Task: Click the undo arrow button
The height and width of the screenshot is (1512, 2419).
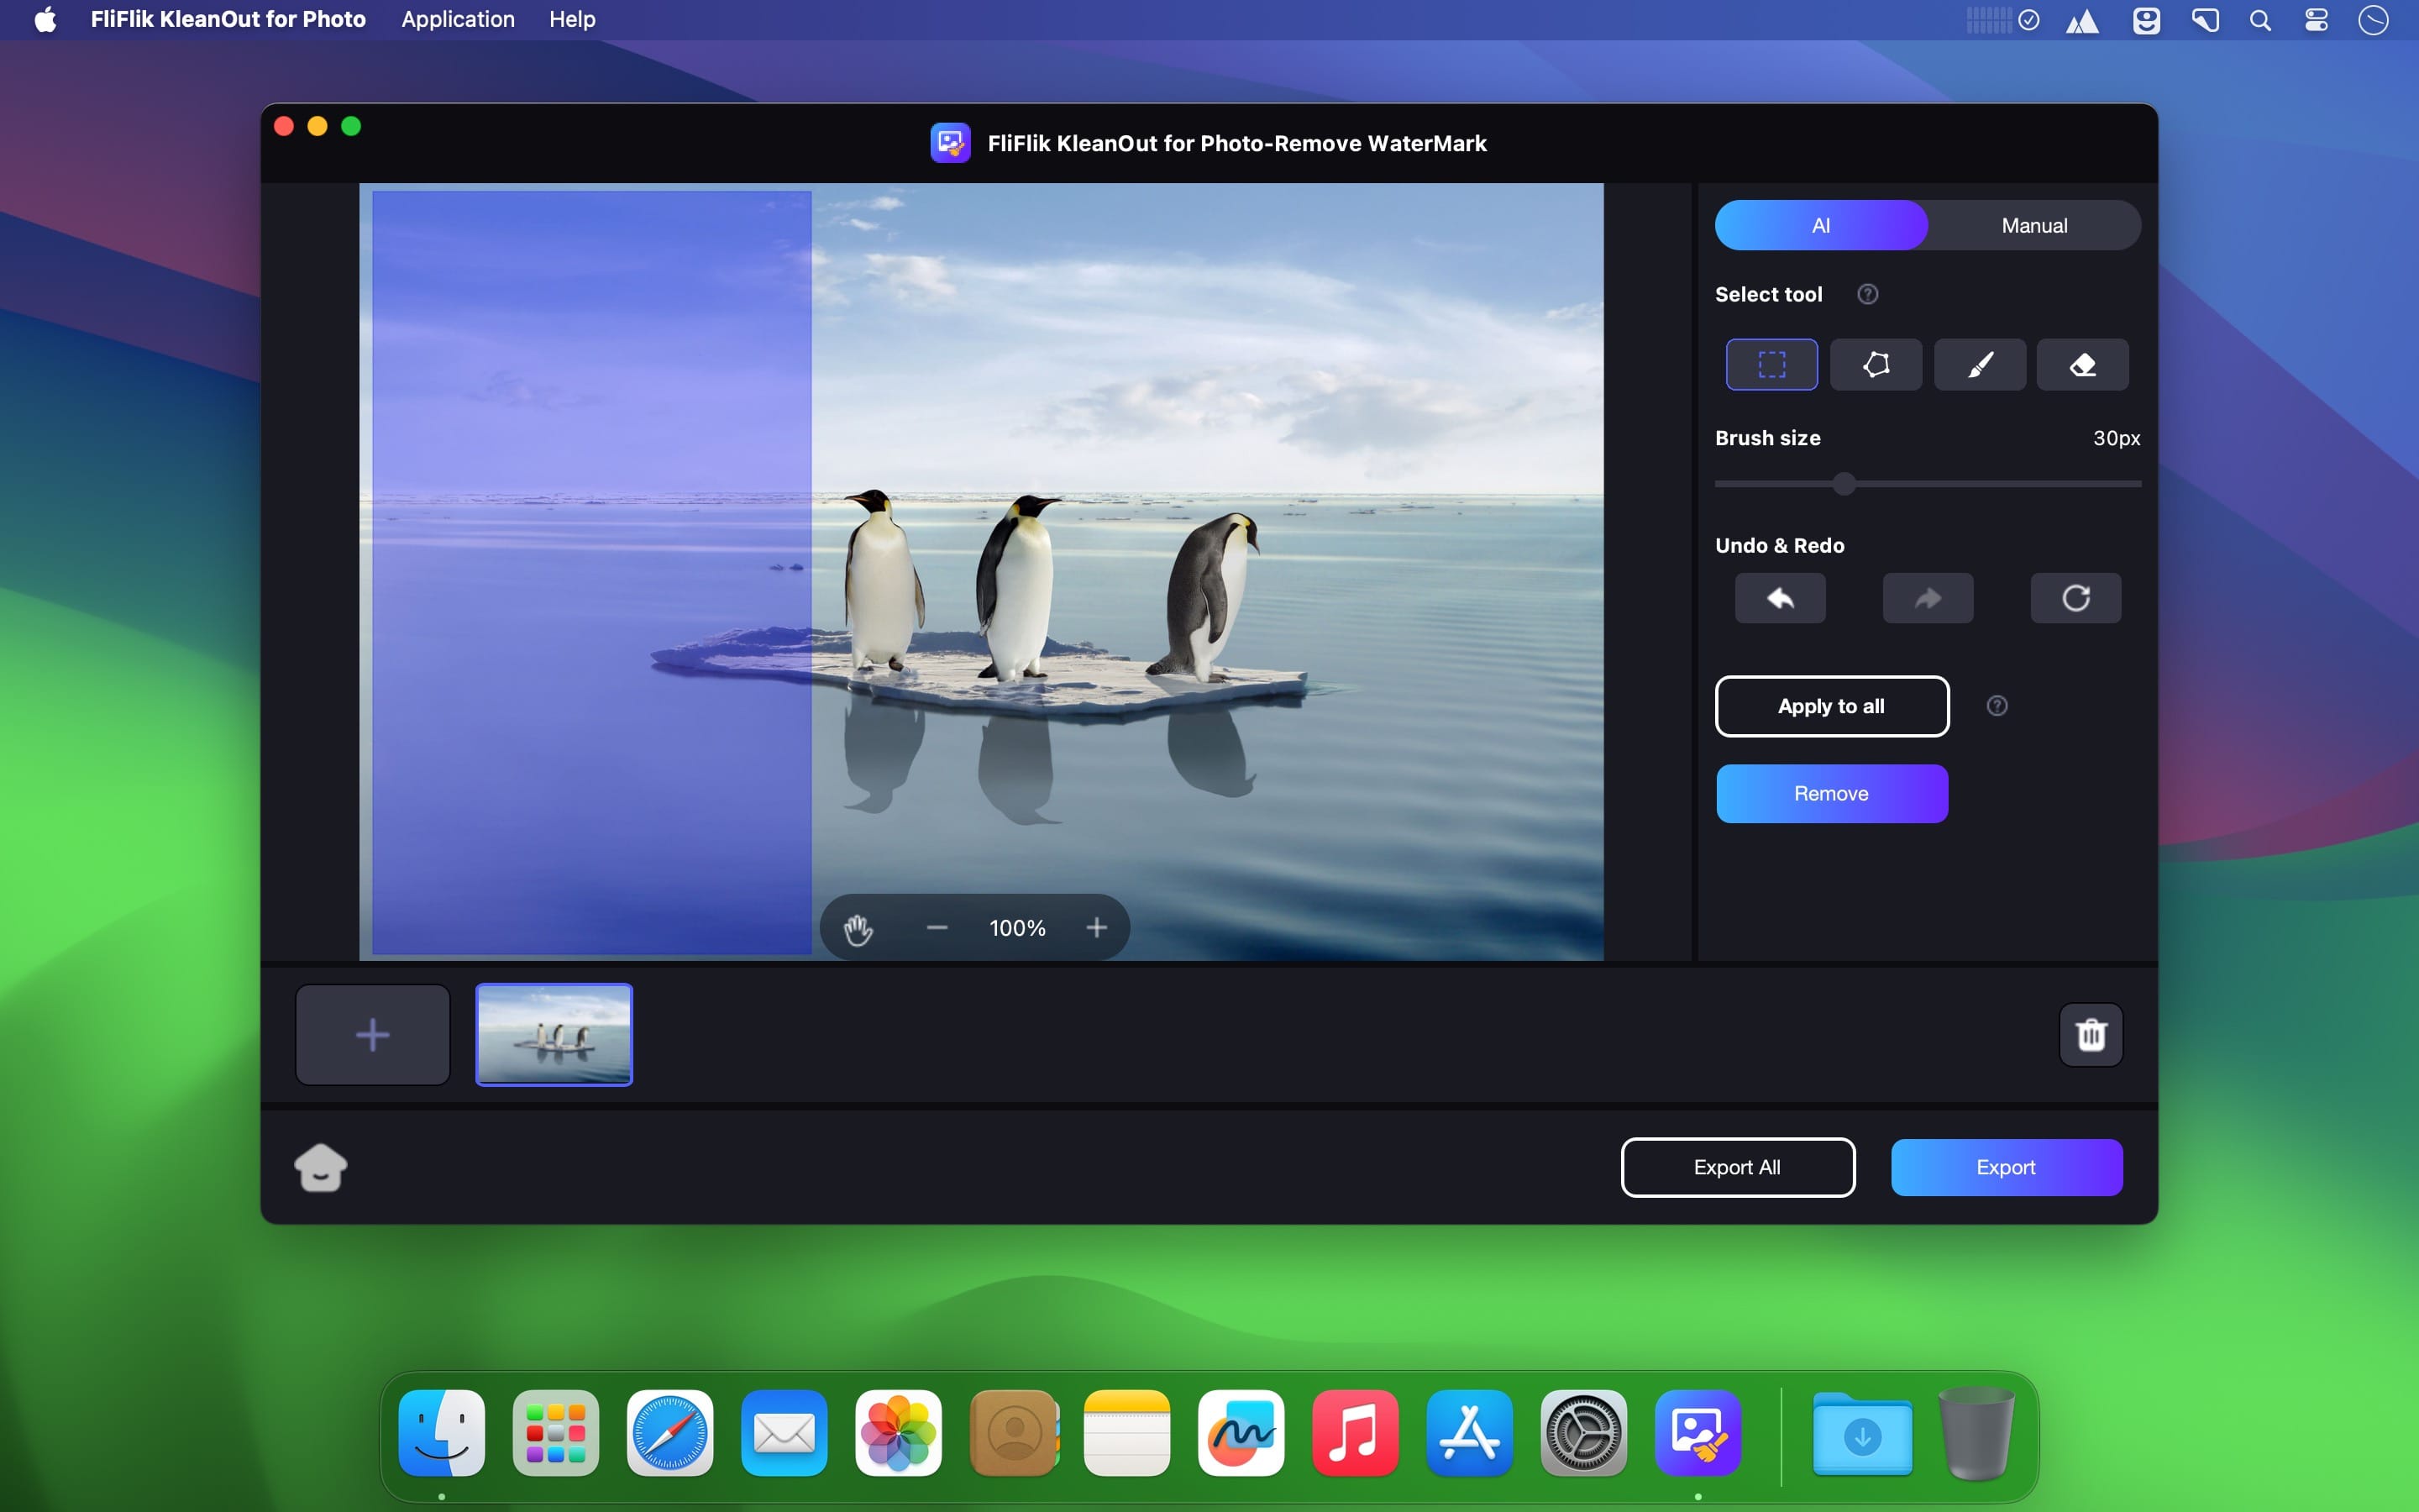Action: pyautogui.click(x=1779, y=598)
